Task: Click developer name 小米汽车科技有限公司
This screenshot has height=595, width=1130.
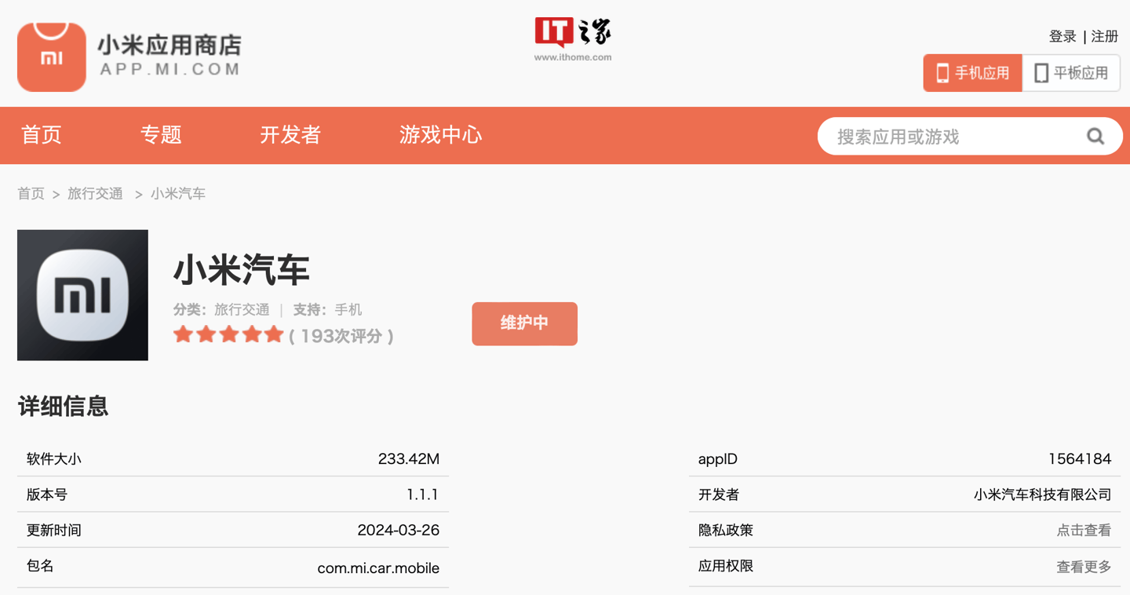Action: [1043, 495]
